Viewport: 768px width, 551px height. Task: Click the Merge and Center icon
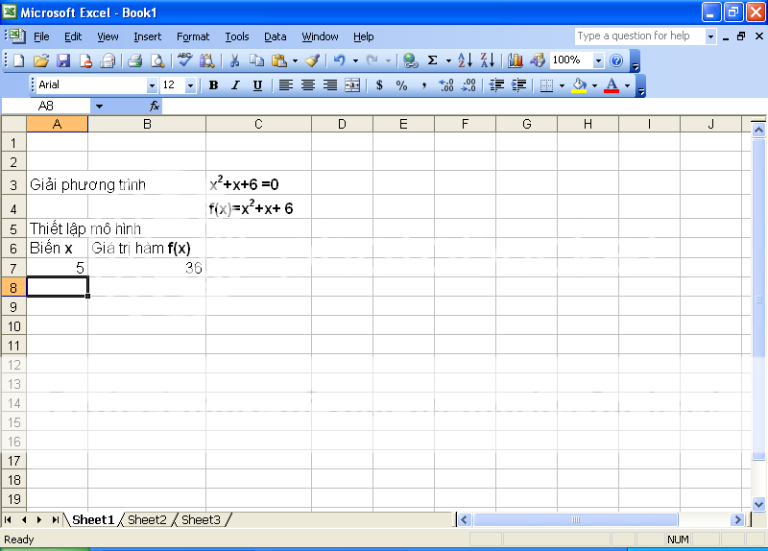[352, 85]
